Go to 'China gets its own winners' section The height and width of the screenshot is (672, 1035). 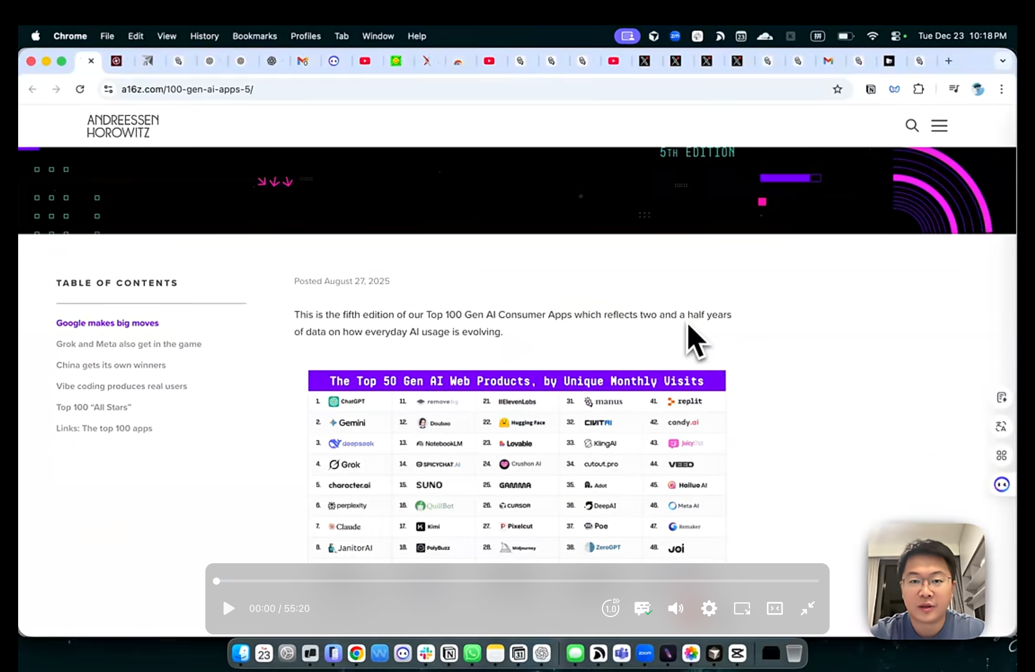click(x=111, y=365)
